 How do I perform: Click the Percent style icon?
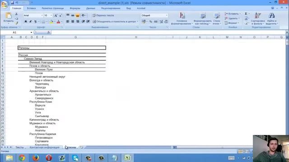click(151, 22)
